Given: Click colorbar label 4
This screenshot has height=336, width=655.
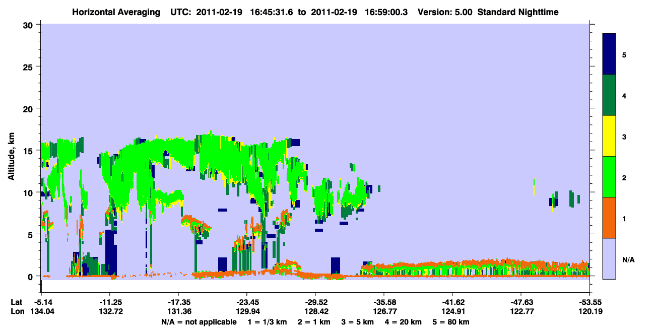Looking at the screenshot, I should point(624,95).
